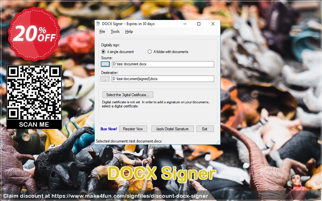The image size is (322, 201).
Task: Click the Register Now button
Action: point(133,129)
